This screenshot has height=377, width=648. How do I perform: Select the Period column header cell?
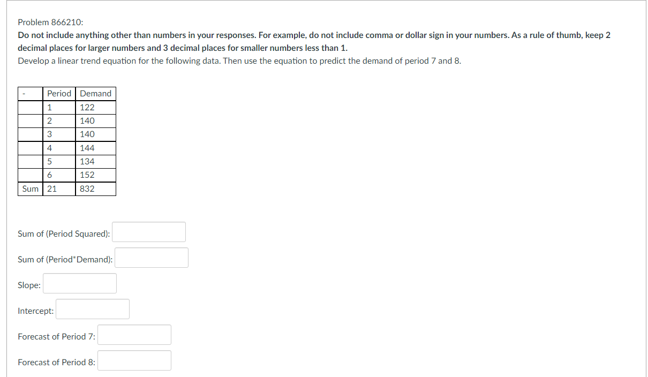pyautogui.click(x=59, y=93)
